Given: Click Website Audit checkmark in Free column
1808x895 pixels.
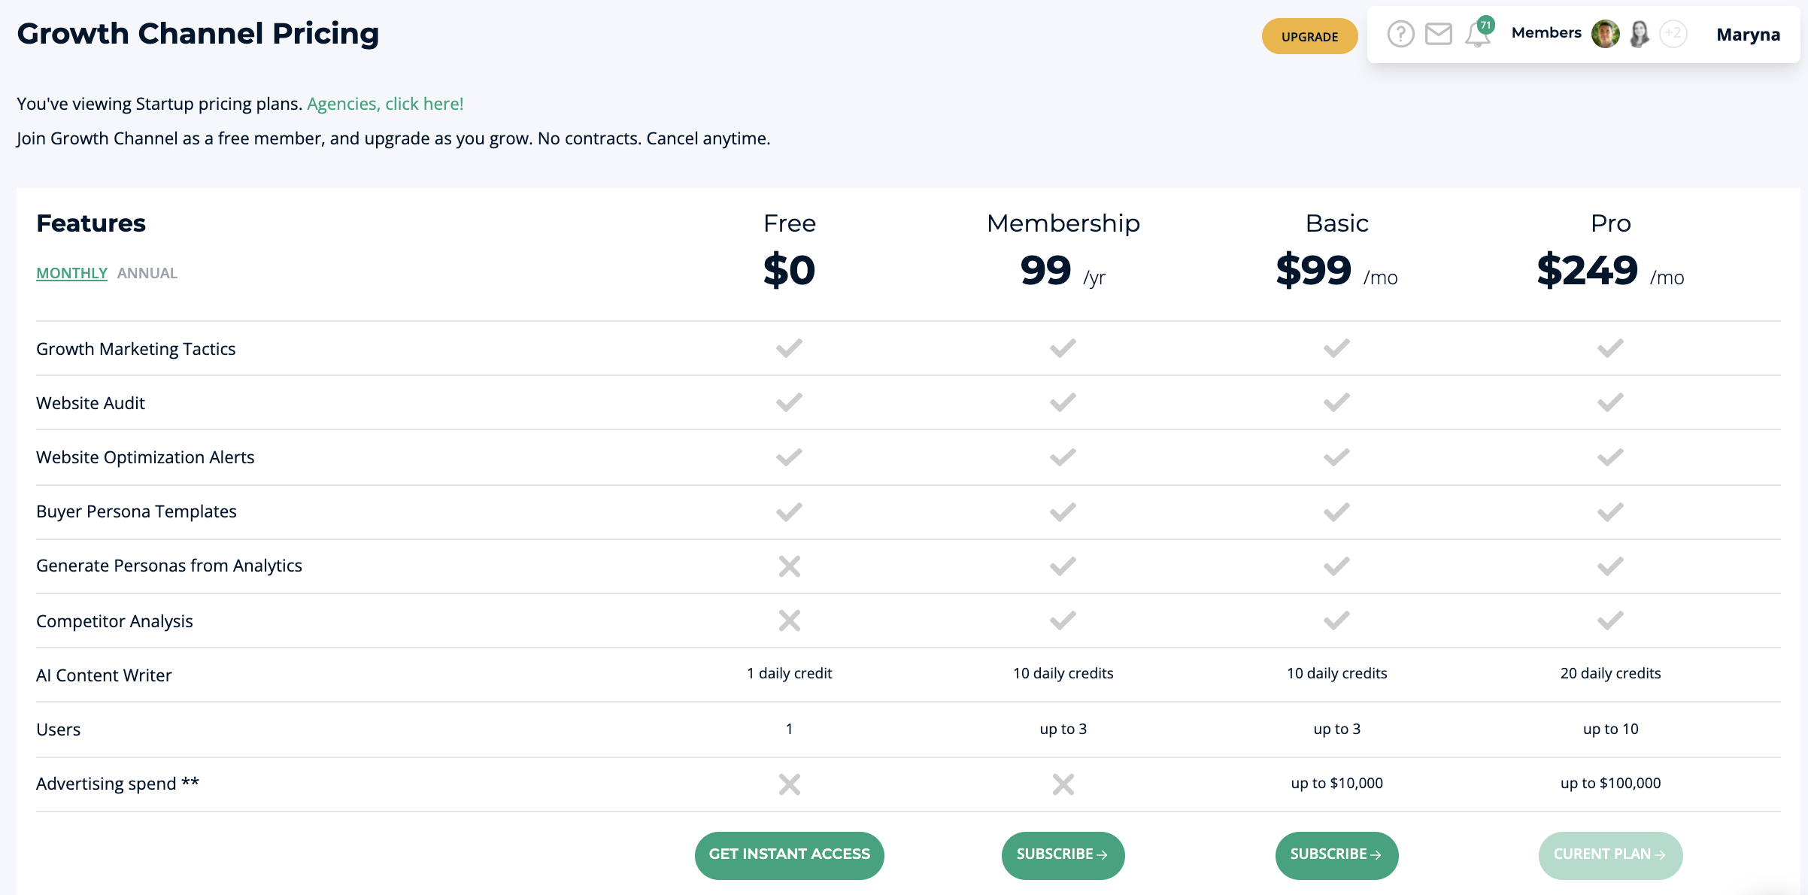Looking at the screenshot, I should 789,402.
